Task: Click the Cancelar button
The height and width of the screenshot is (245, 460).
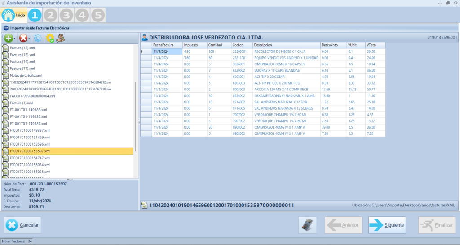Action: click(x=22, y=225)
